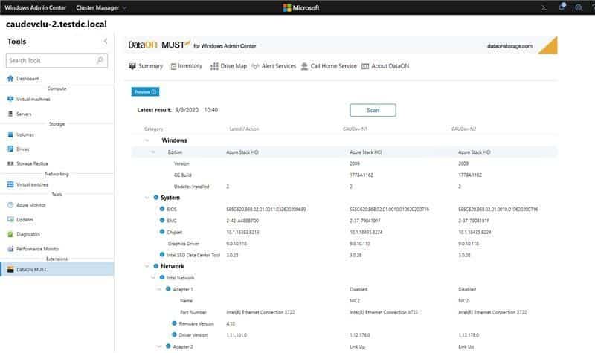The image size is (595, 353).
Task: Switch to the Drive Map tab
Action: 228,66
